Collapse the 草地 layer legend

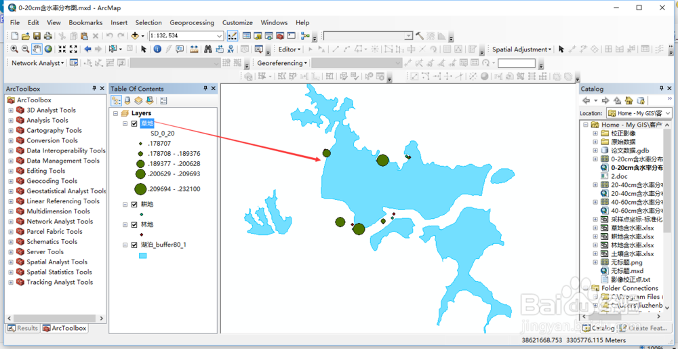coord(125,123)
